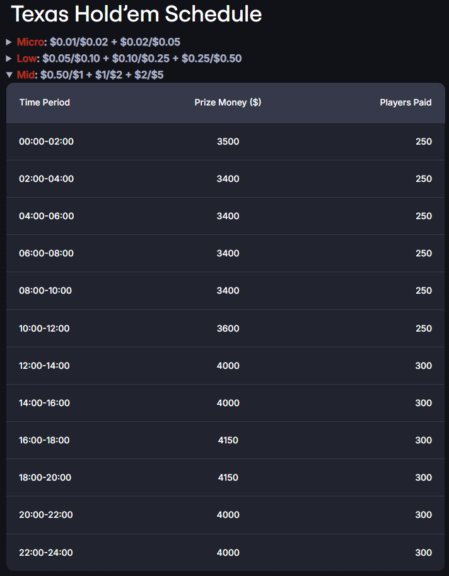Select the 20:00-22:00 time period cell
Viewport: 449px width, 576px height.
coord(46,515)
